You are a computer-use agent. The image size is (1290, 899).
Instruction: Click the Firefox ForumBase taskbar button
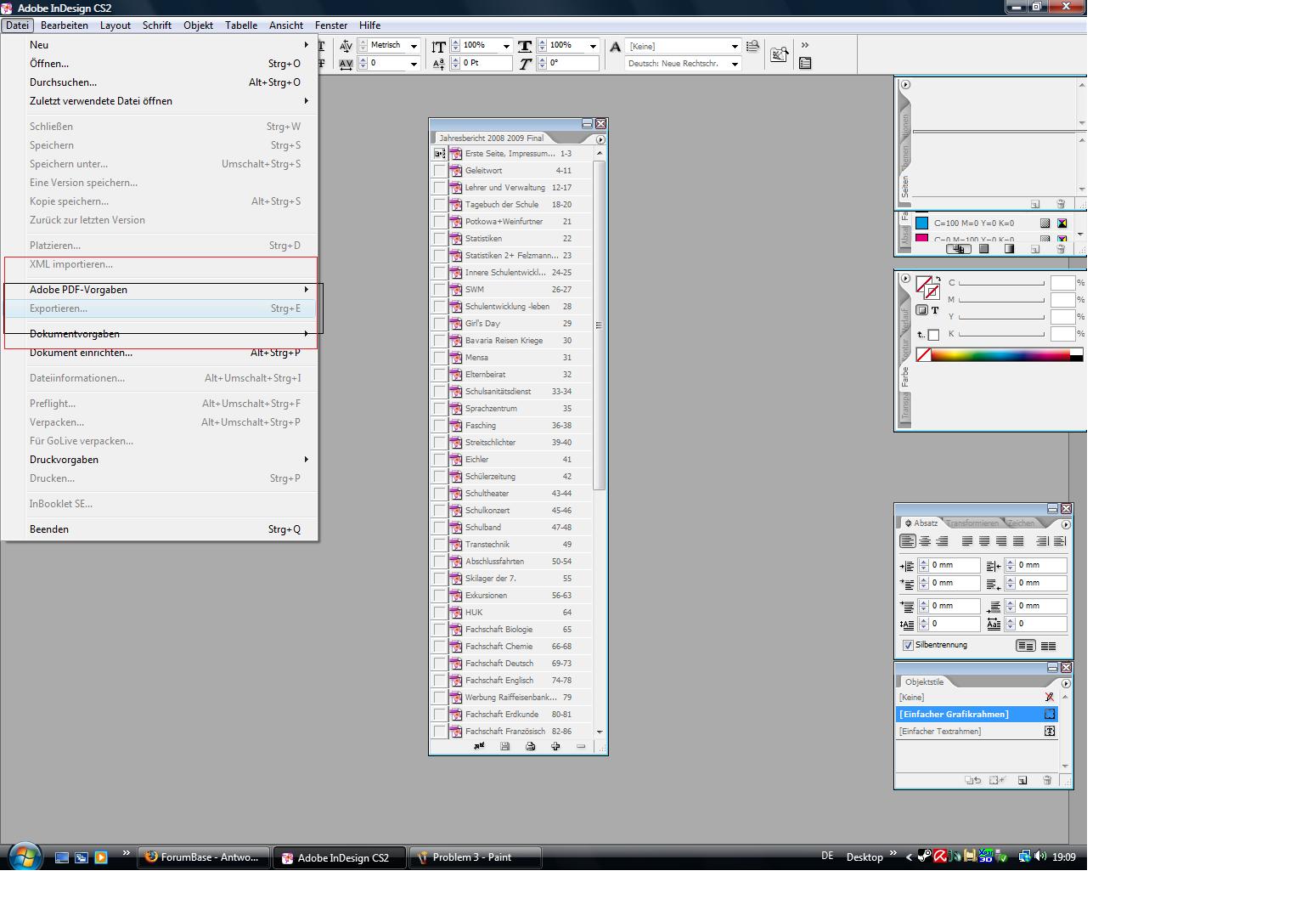pyautogui.click(x=204, y=857)
